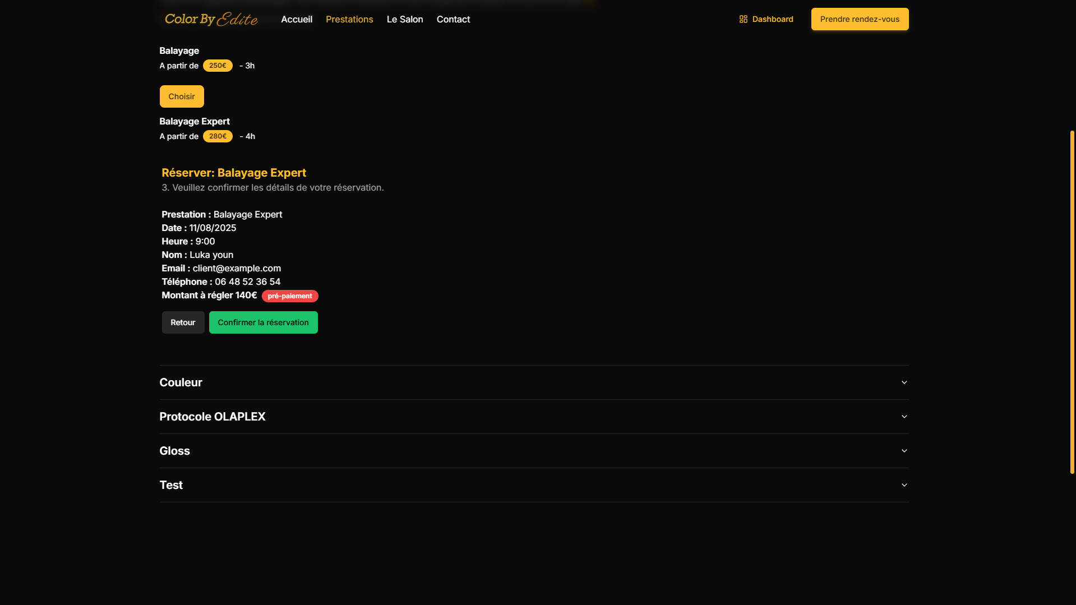
Task: Open the Accueil menu item
Action: (296, 19)
